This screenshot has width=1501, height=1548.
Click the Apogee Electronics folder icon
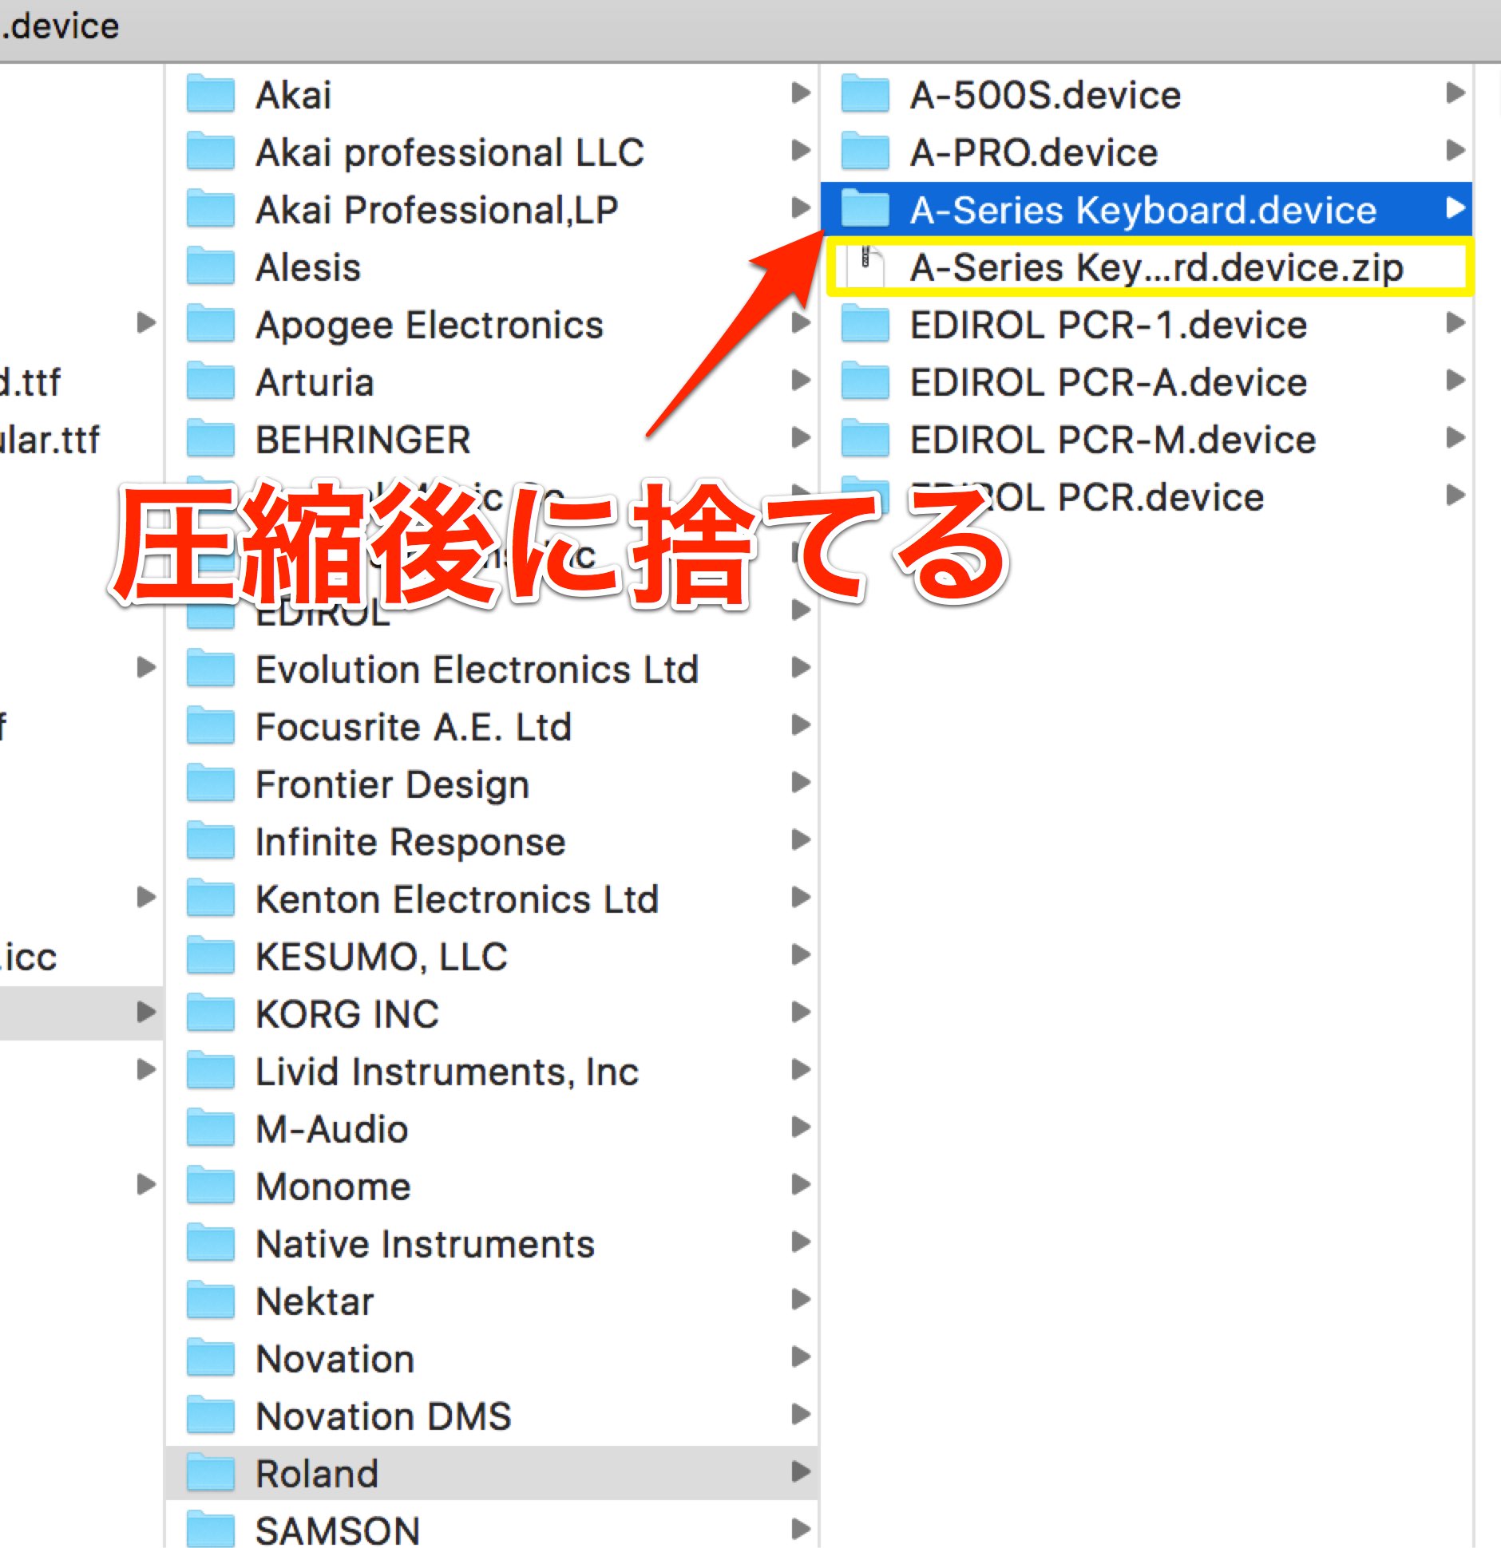[211, 324]
